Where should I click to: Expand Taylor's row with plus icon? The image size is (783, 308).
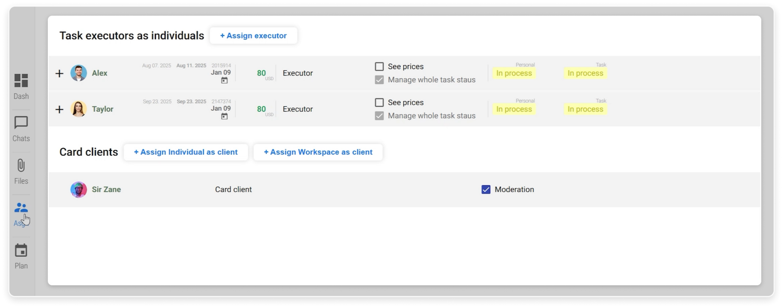tap(59, 109)
